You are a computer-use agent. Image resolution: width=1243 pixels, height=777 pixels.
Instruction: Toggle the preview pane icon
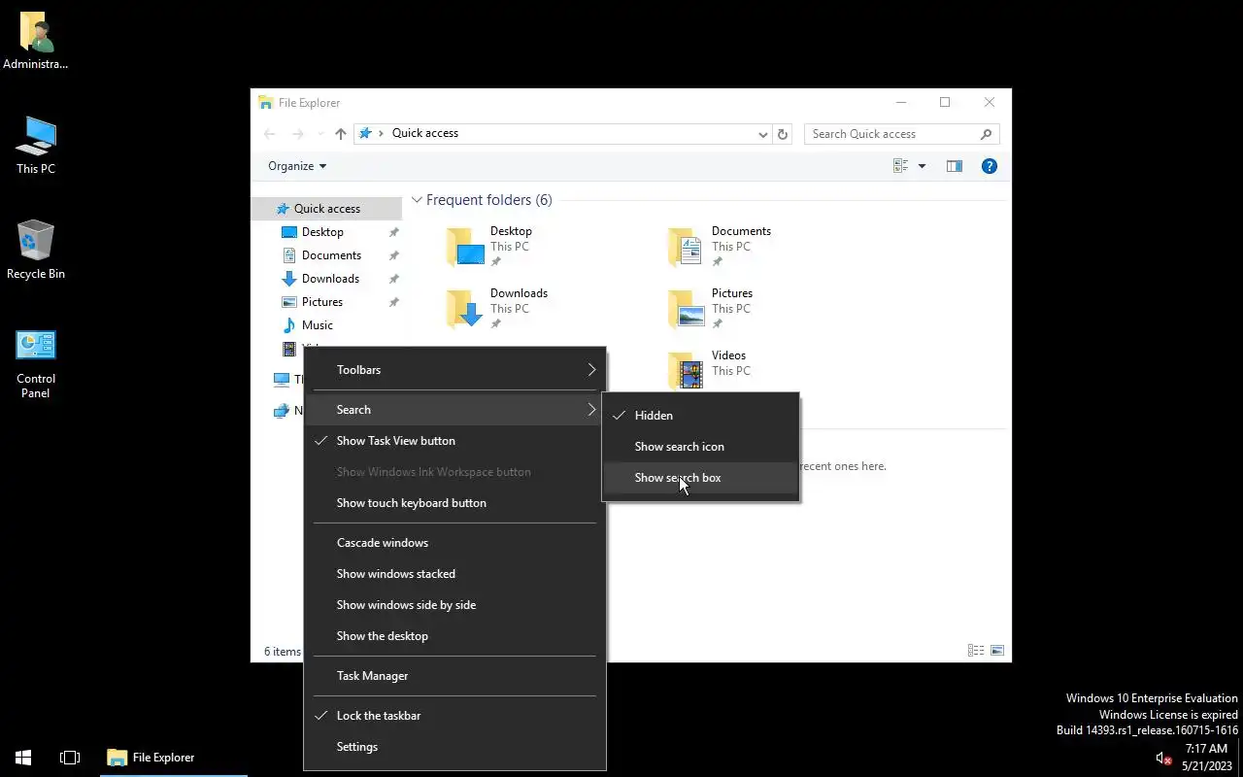tap(955, 166)
